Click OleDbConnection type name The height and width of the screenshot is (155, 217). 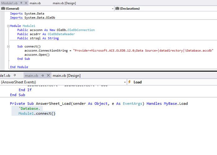[81, 30]
